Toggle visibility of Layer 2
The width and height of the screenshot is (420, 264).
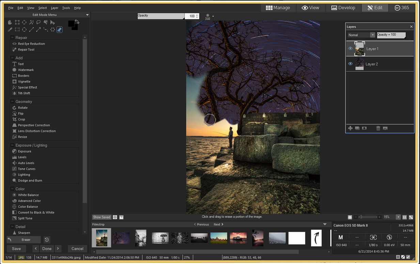(350, 64)
